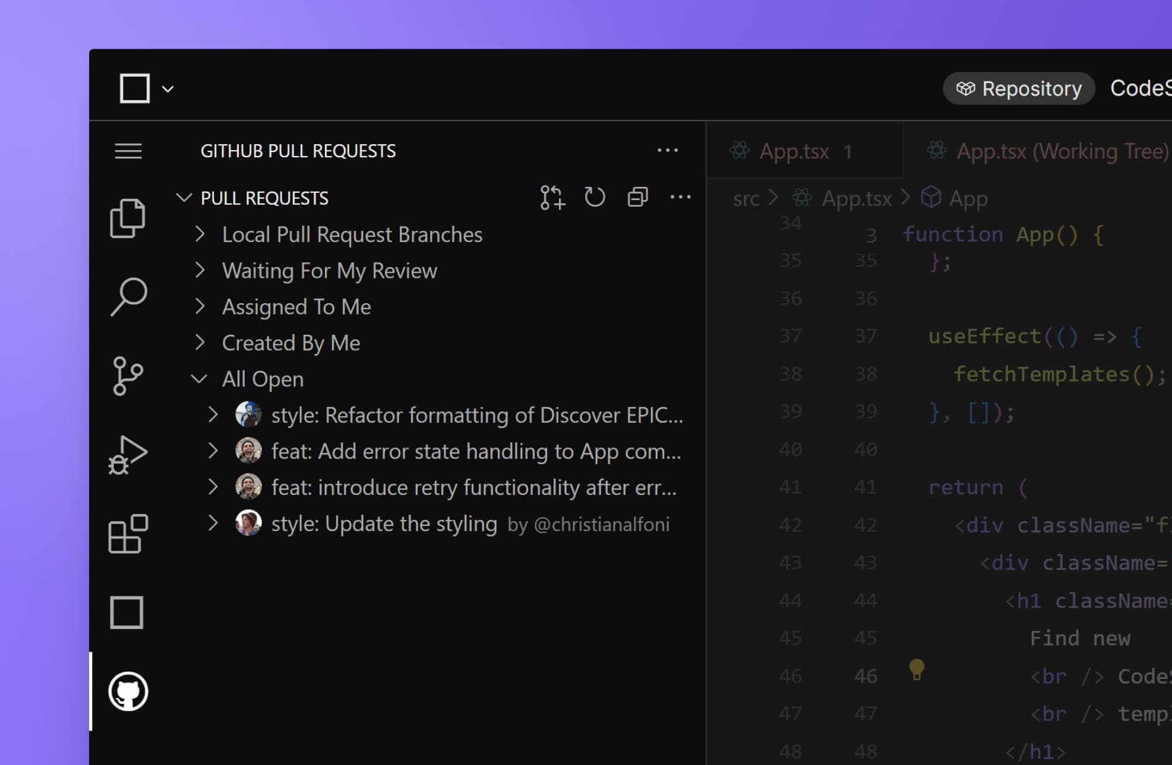Screen dimensions: 1172x765
Task: Select the 'feat: Add error state handling' pull request
Action: [x=475, y=451]
